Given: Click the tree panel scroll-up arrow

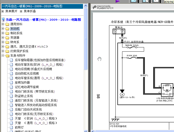Looking at the screenshot, I should click(86, 5).
